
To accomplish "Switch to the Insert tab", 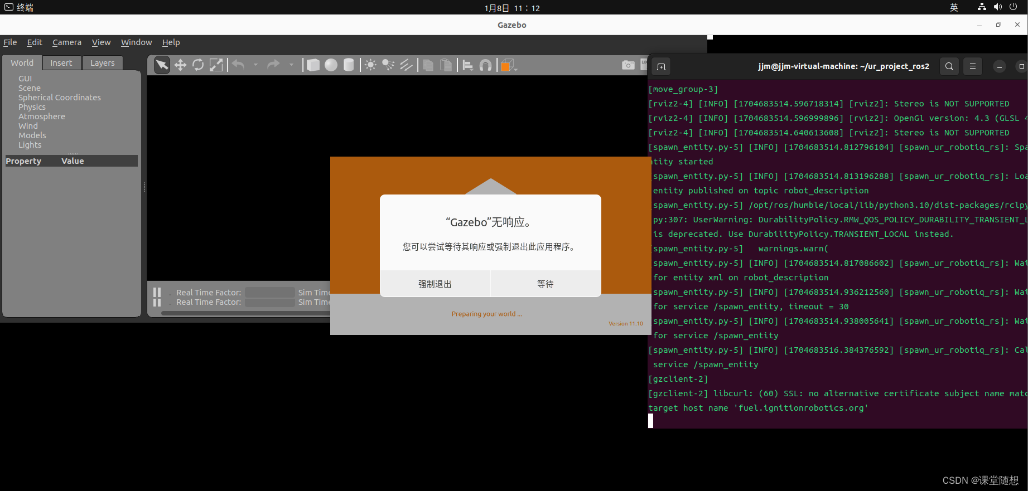I will [x=61, y=63].
